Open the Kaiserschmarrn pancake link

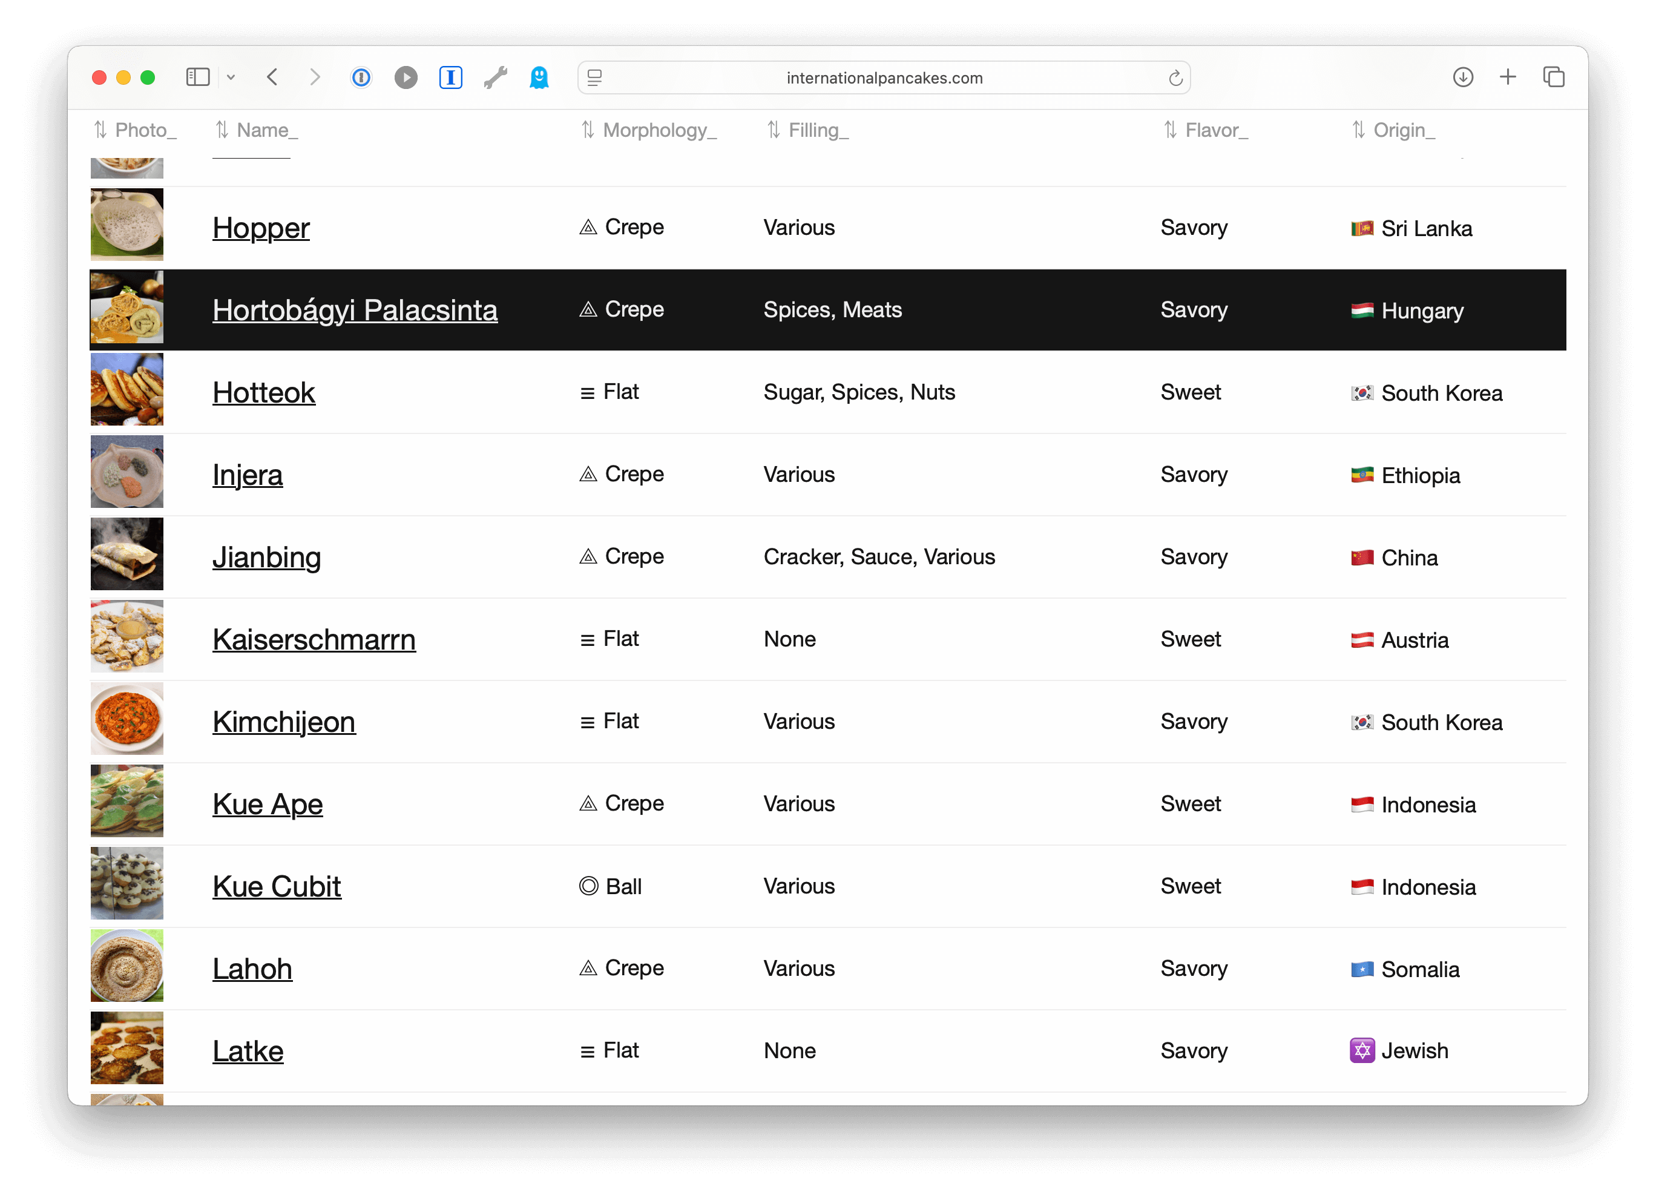click(314, 640)
